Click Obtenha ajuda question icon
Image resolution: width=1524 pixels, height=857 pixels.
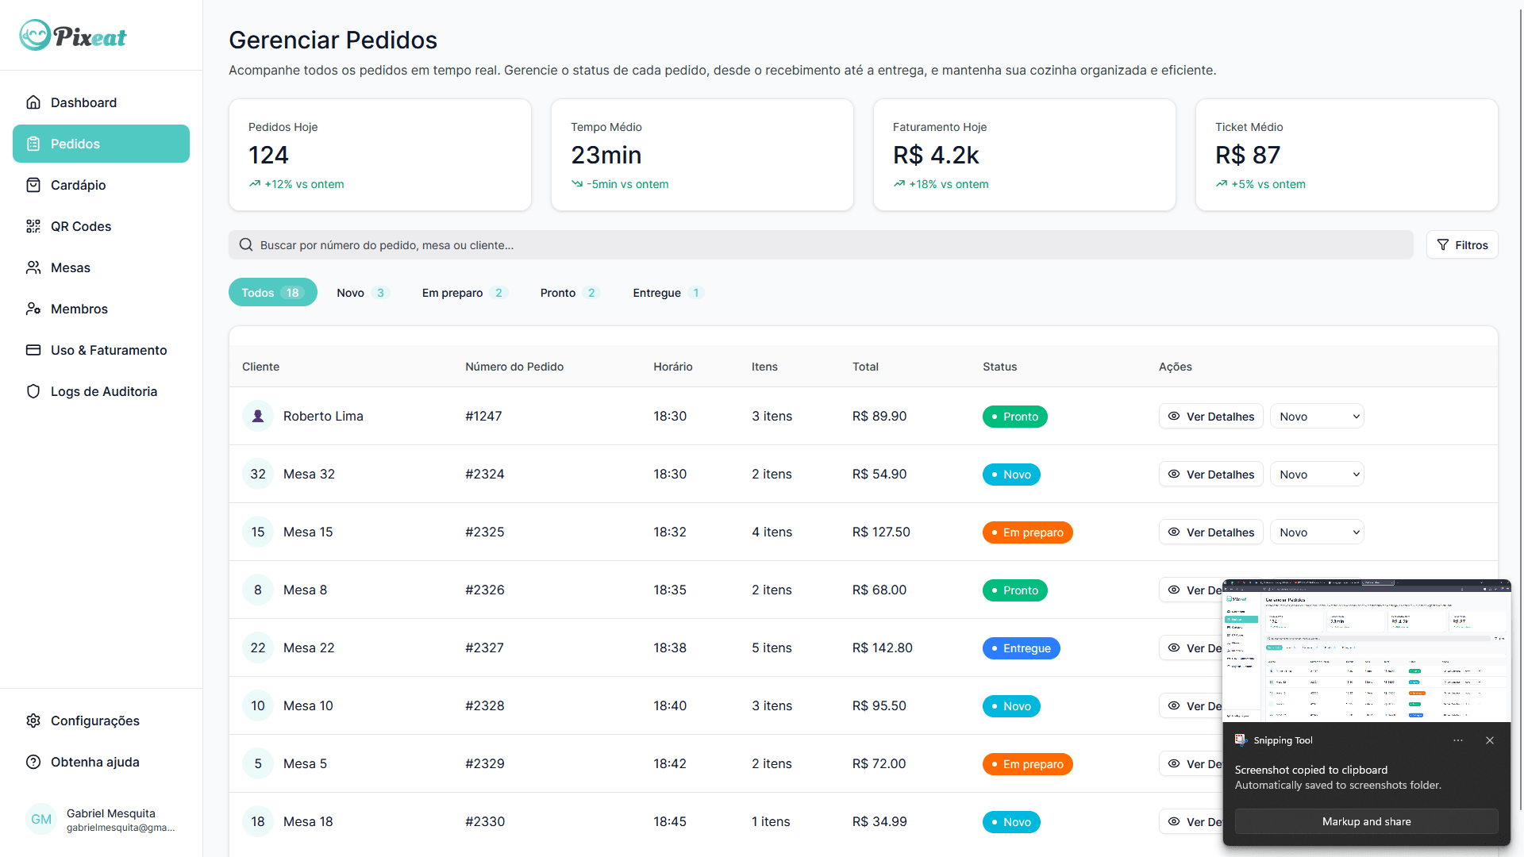[33, 762]
